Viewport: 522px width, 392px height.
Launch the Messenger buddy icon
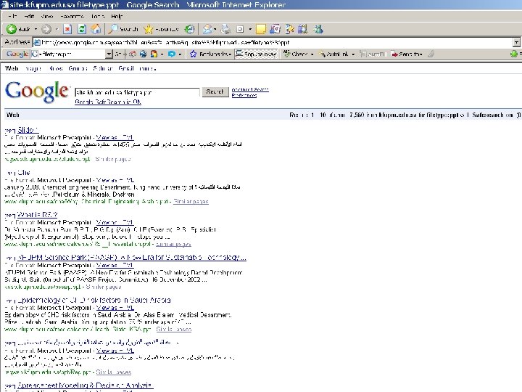coord(318,29)
